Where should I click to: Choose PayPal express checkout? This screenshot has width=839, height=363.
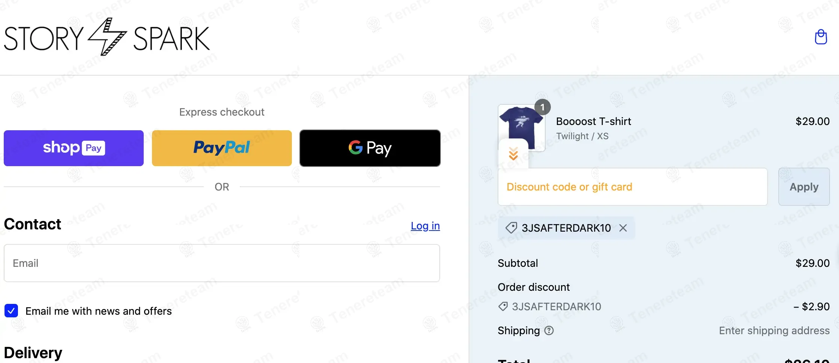pyautogui.click(x=222, y=148)
